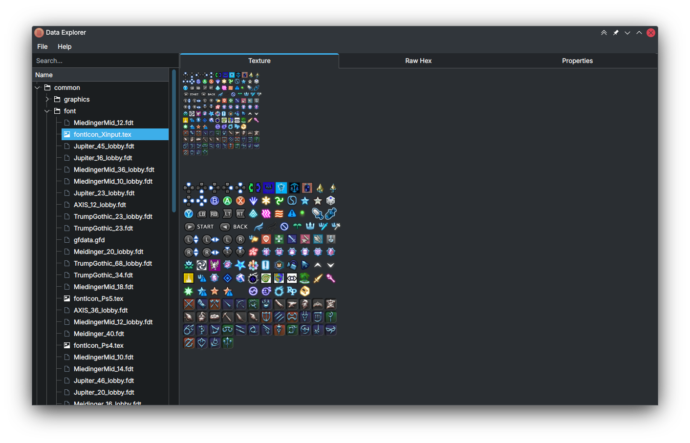Minimize the Data Explorer window
The width and height of the screenshot is (690, 443).
pyautogui.click(x=627, y=33)
